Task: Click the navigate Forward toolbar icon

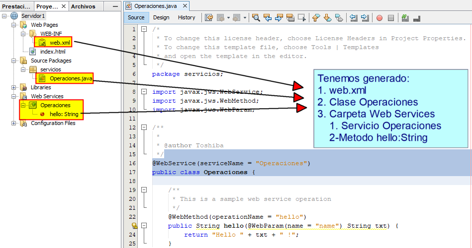Action: click(237, 18)
